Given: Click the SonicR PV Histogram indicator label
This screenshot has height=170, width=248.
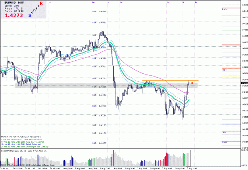Looking at the screenshot, I should click(x=14, y=151).
